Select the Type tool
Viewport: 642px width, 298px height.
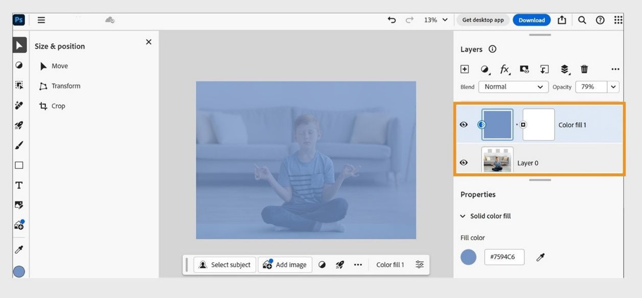19,185
